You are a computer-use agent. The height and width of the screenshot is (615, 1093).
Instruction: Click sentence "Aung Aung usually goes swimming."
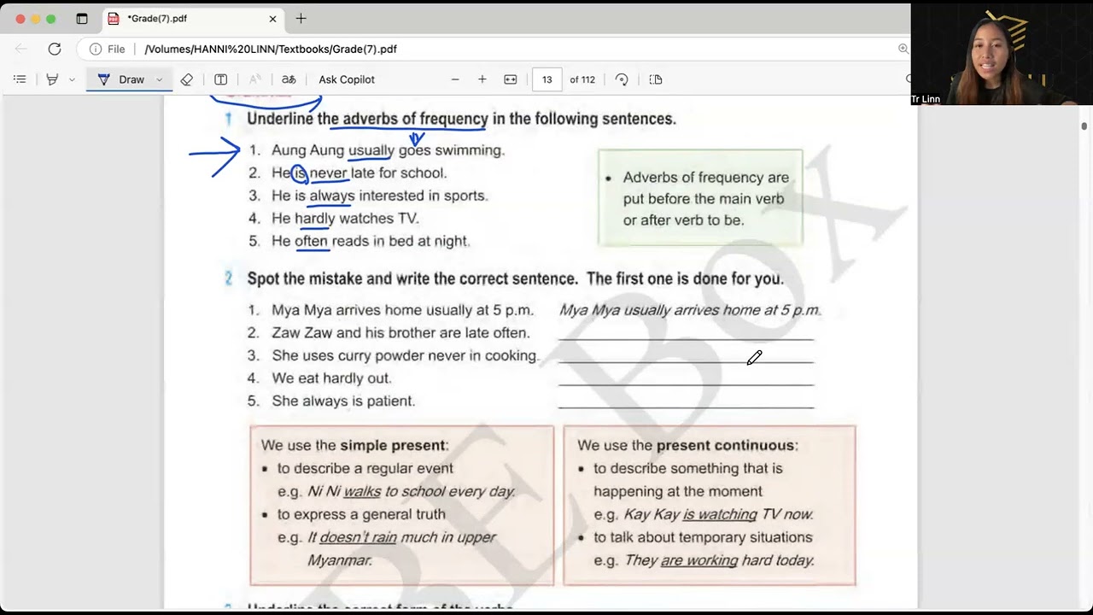coord(389,150)
